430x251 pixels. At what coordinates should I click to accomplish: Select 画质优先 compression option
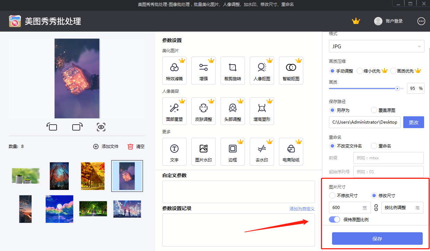(393, 71)
